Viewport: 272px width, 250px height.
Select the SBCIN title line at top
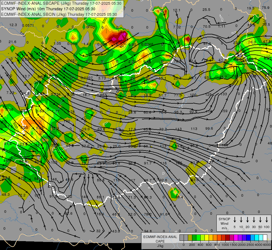(59, 14)
